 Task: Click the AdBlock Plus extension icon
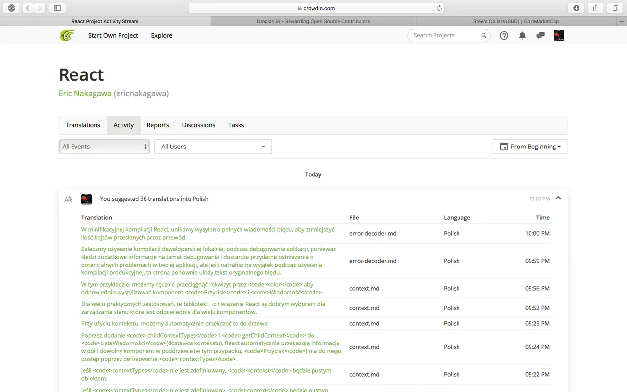coord(12,8)
